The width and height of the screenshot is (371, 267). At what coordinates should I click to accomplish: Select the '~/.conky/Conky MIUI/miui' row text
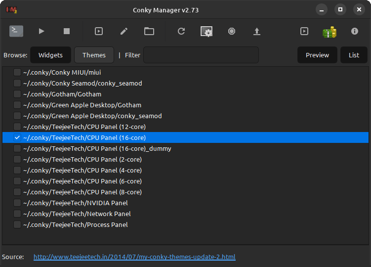[62, 73]
